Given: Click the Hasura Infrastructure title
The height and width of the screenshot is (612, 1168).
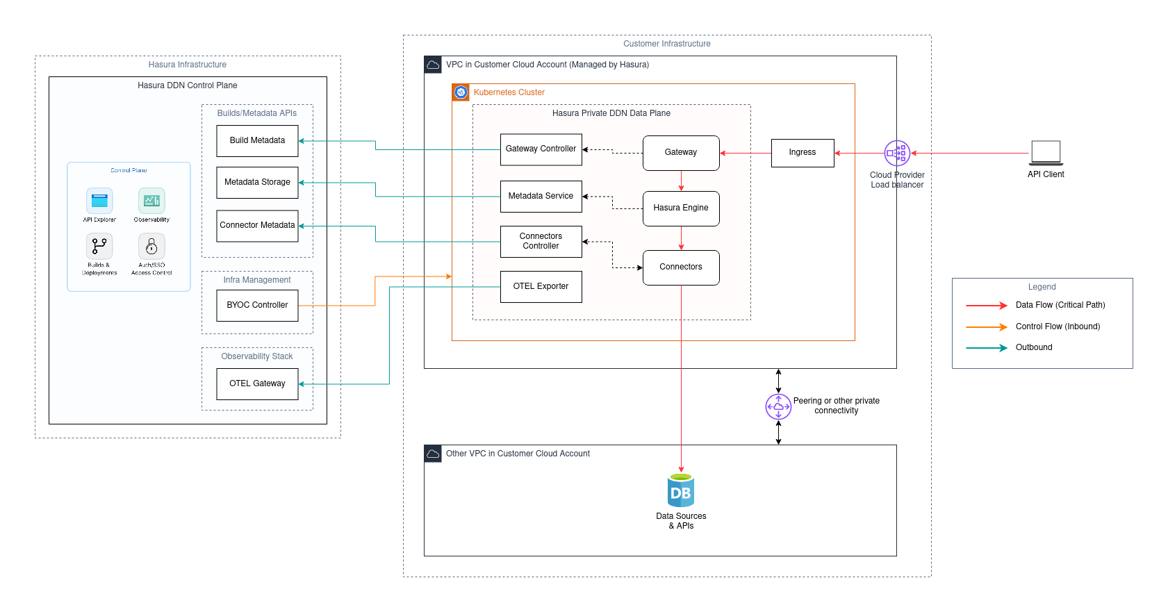Looking at the screenshot, I should 188,65.
